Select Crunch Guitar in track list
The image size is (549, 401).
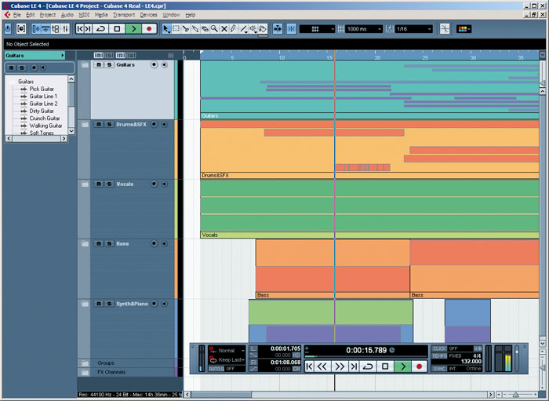[45, 118]
